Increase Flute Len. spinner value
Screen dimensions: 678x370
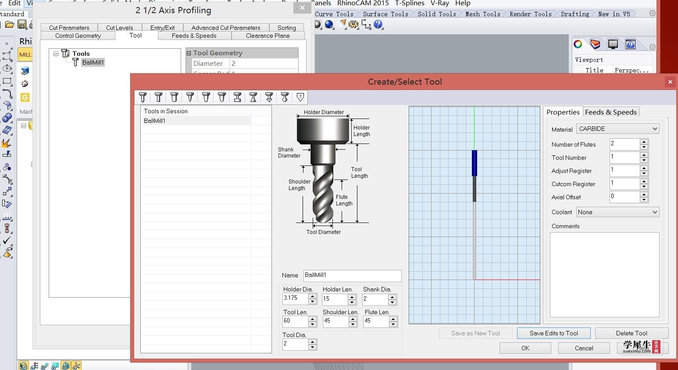pos(393,319)
